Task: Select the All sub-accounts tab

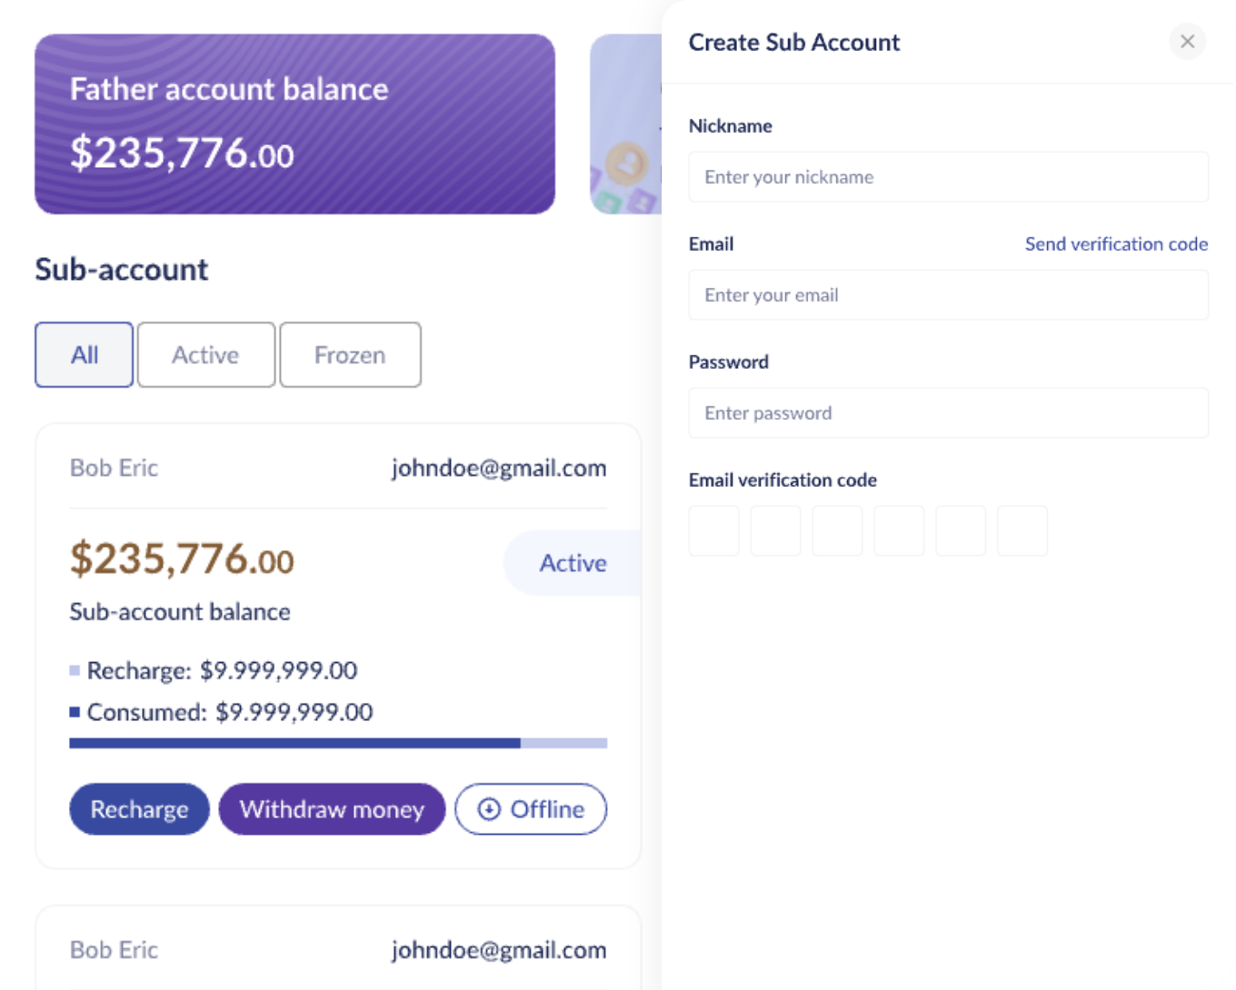Action: point(85,355)
